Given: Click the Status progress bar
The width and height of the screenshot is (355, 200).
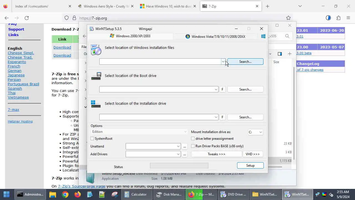Looking at the screenshot, I should point(179,166).
